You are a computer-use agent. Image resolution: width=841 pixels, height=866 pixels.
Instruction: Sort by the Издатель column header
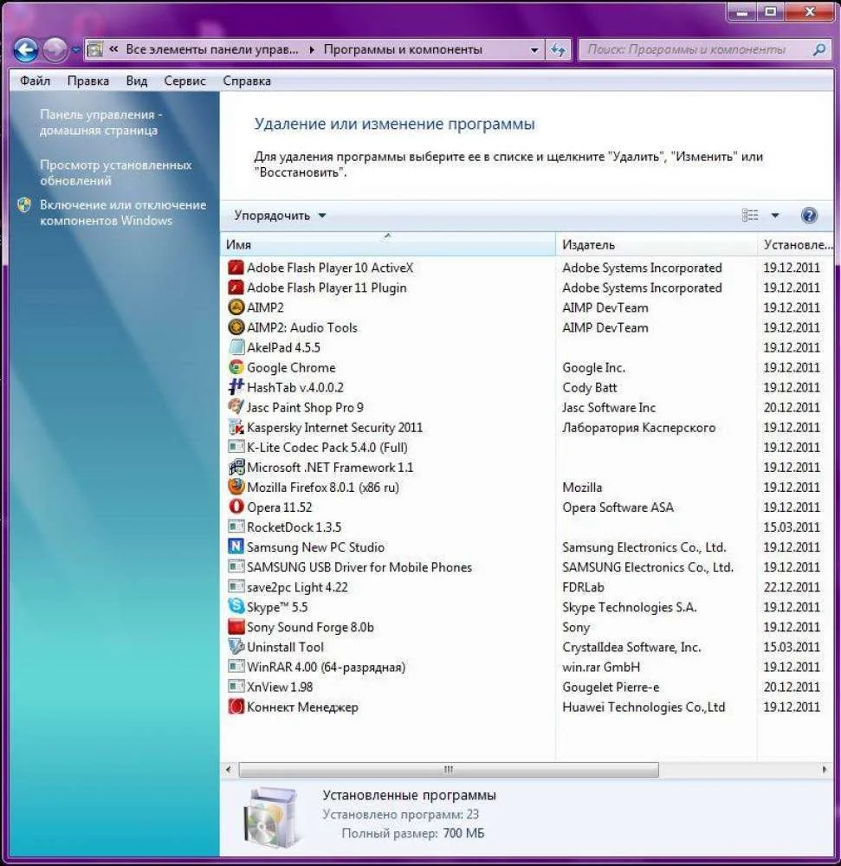pyautogui.click(x=656, y=244)
